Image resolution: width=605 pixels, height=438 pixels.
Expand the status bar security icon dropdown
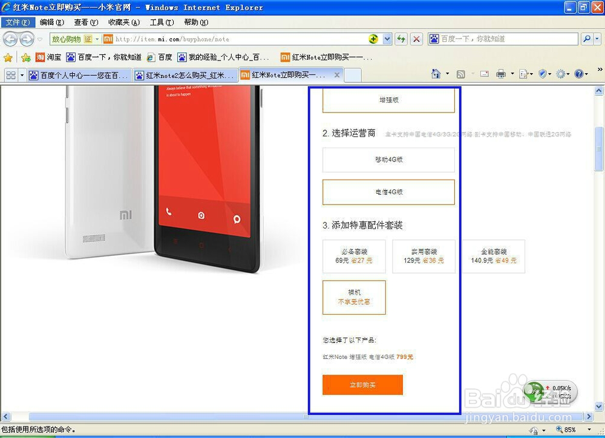pyautogui.click(x=544, y=430)
